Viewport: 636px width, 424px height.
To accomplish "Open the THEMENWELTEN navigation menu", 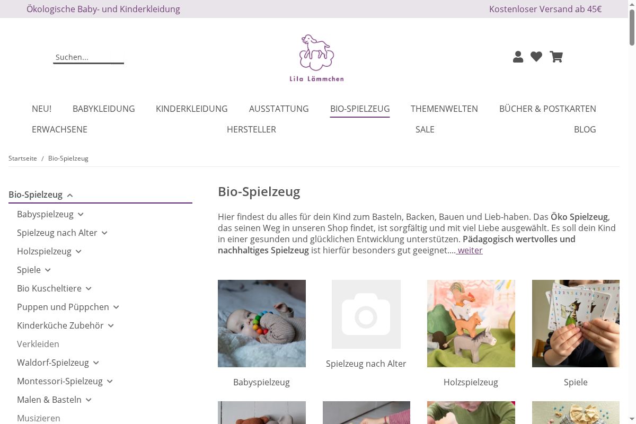I will point(444,109).
